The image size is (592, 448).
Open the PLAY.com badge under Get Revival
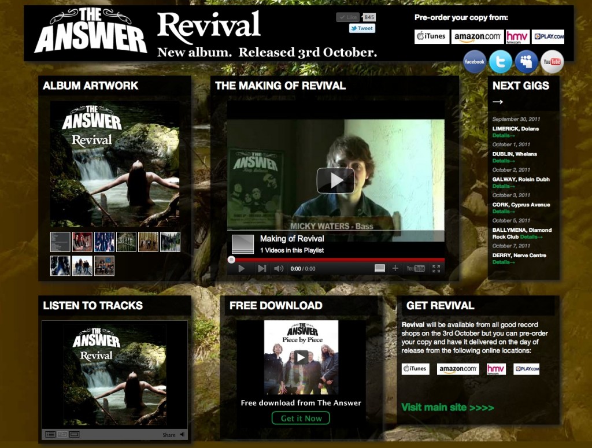click(528, 368)
